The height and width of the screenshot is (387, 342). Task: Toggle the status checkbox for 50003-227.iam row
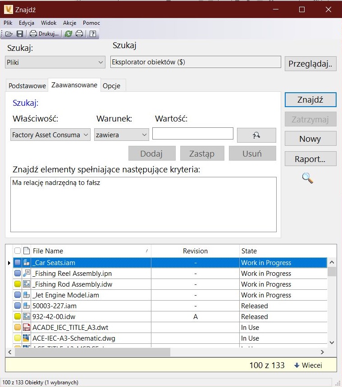(x=18, y=306)
